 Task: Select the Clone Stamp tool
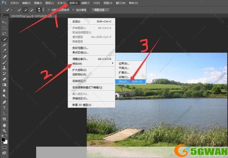(4, 68)
